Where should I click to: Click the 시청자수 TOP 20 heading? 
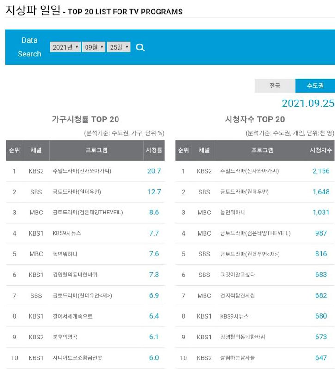click(255, 119)
